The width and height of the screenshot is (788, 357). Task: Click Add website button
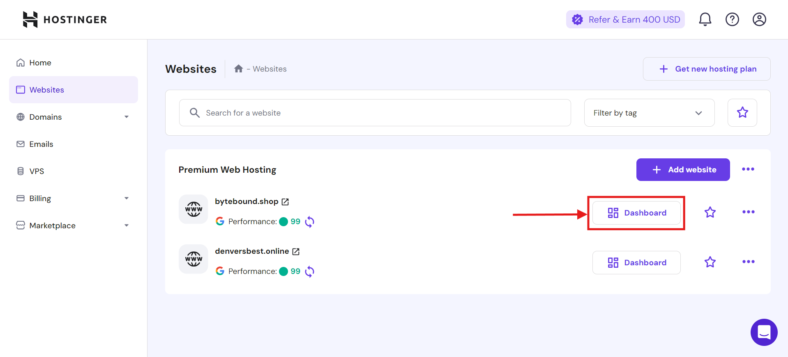683,169
